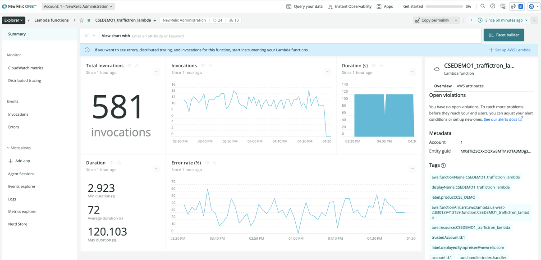Click the Get started progress bar
The image size is (541, 260).
[444, 7]
